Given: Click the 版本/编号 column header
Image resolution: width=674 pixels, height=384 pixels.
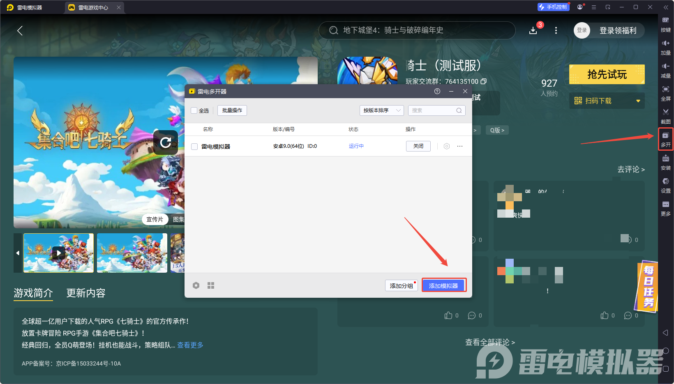Looking at the screenshot, I should coord(284,129).
